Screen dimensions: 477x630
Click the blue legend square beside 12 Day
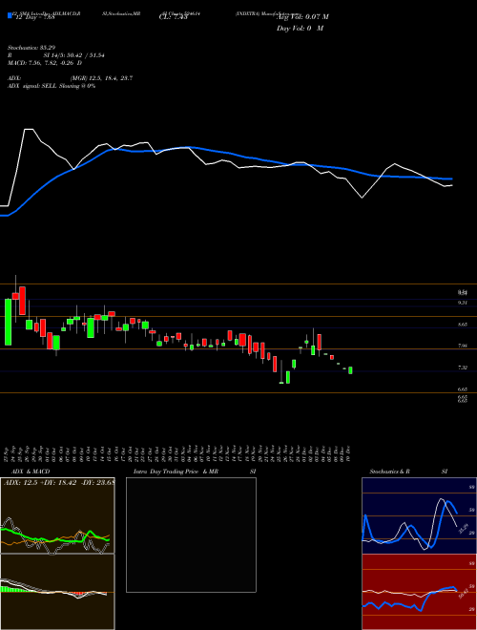point(10,16)
